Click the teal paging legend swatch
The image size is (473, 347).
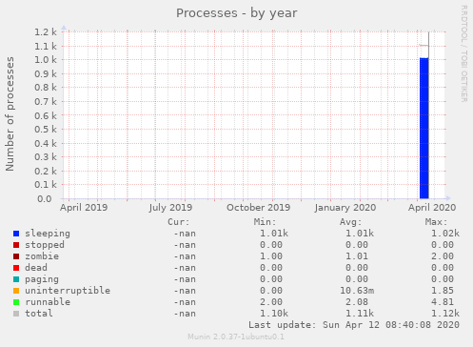click(16, 279)
